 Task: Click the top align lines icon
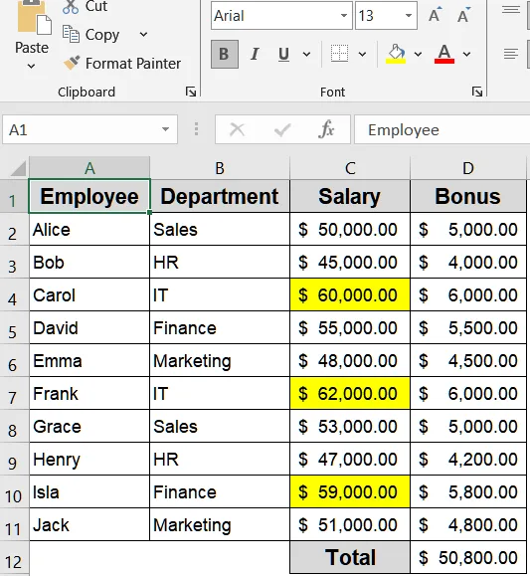point(511,10)
